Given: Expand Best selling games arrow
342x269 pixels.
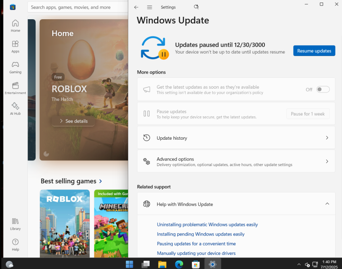Looking at the screenshot, I should point(101,181).
